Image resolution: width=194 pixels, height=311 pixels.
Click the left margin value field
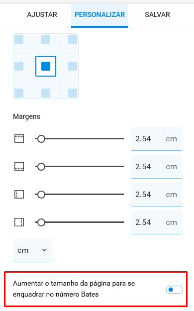(157, 195)
